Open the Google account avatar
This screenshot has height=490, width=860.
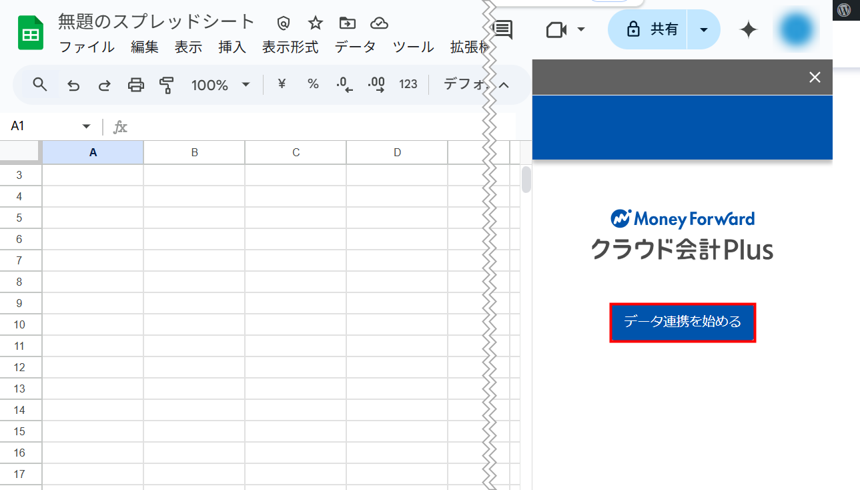796,30
